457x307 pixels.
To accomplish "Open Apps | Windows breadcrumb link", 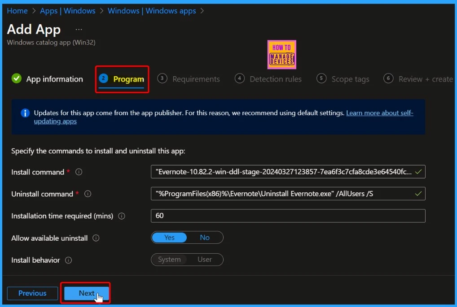I will point(68,11).
